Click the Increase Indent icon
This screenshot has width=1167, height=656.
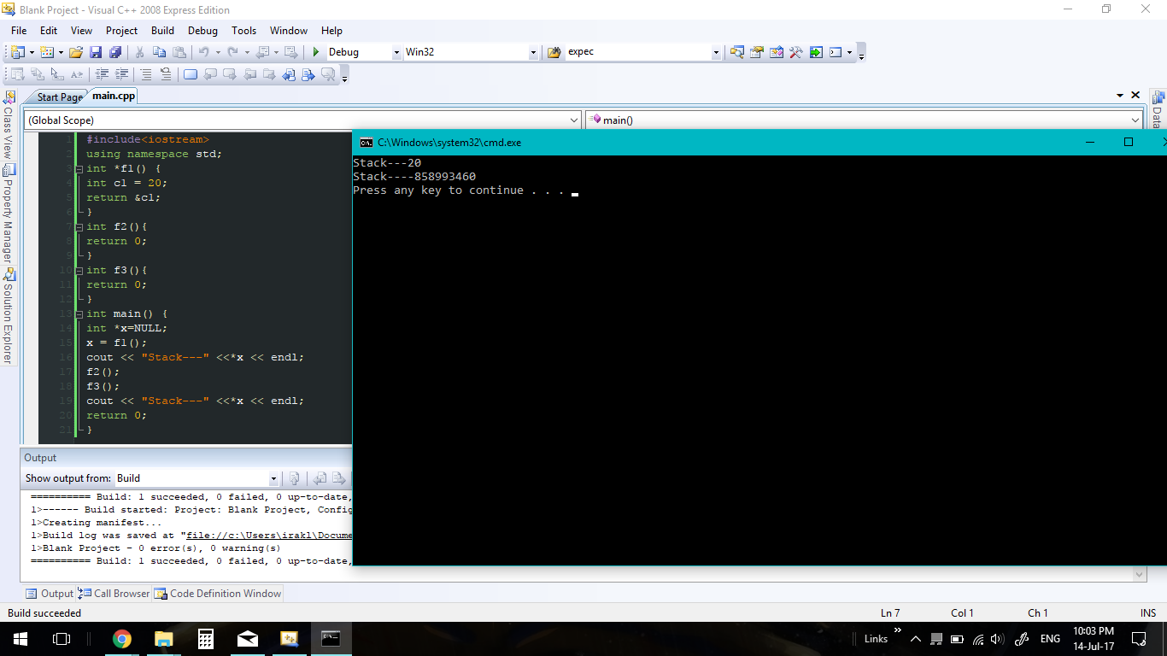pos(122,74)
